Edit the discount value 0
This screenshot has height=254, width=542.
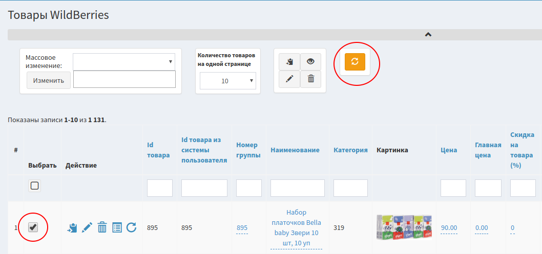click(x=513, y=228)
